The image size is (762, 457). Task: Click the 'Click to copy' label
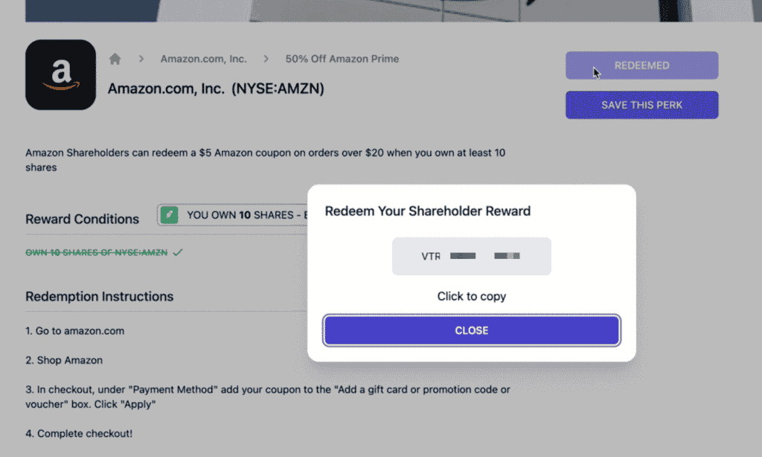(472, 296)
